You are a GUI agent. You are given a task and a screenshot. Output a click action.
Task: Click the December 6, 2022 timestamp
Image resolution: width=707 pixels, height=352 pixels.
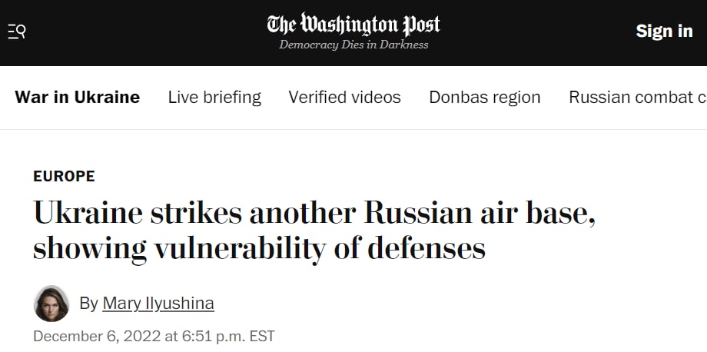[94, 337]
